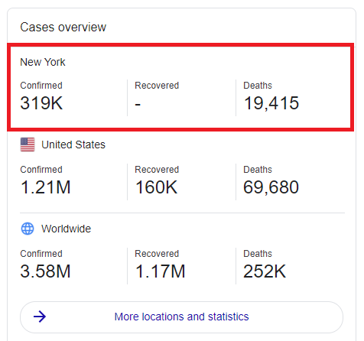
Task: Click the United States flag icon
Action: tap(28, 145)
